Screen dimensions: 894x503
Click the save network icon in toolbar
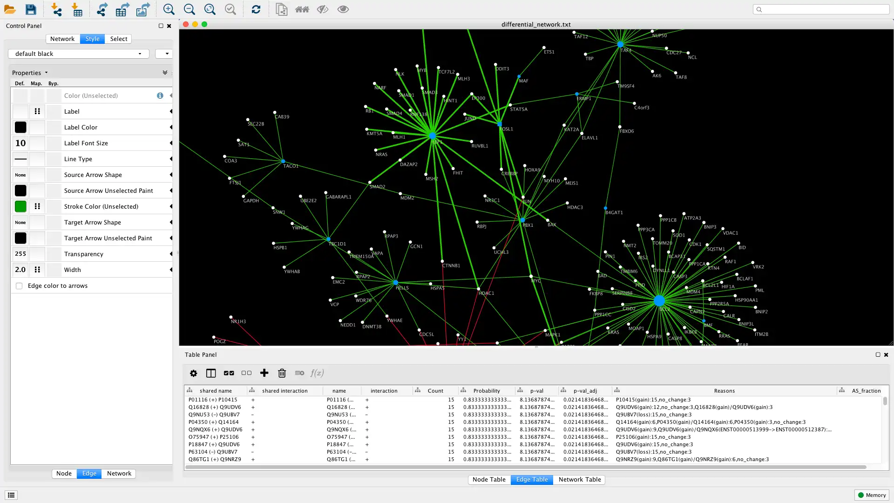click(30, 9)
